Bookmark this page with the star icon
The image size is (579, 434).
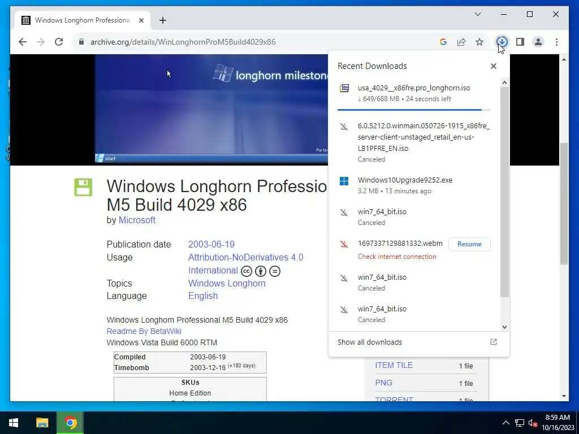point(479,42)
